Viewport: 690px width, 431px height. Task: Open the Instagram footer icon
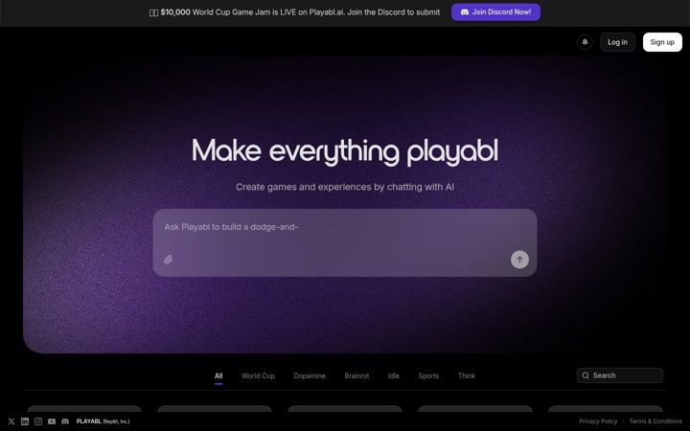click(38, 421)
